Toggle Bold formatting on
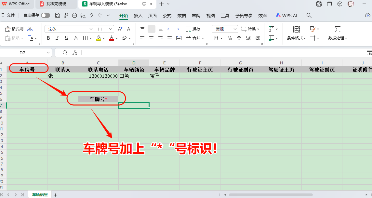 tap(48, 38)
